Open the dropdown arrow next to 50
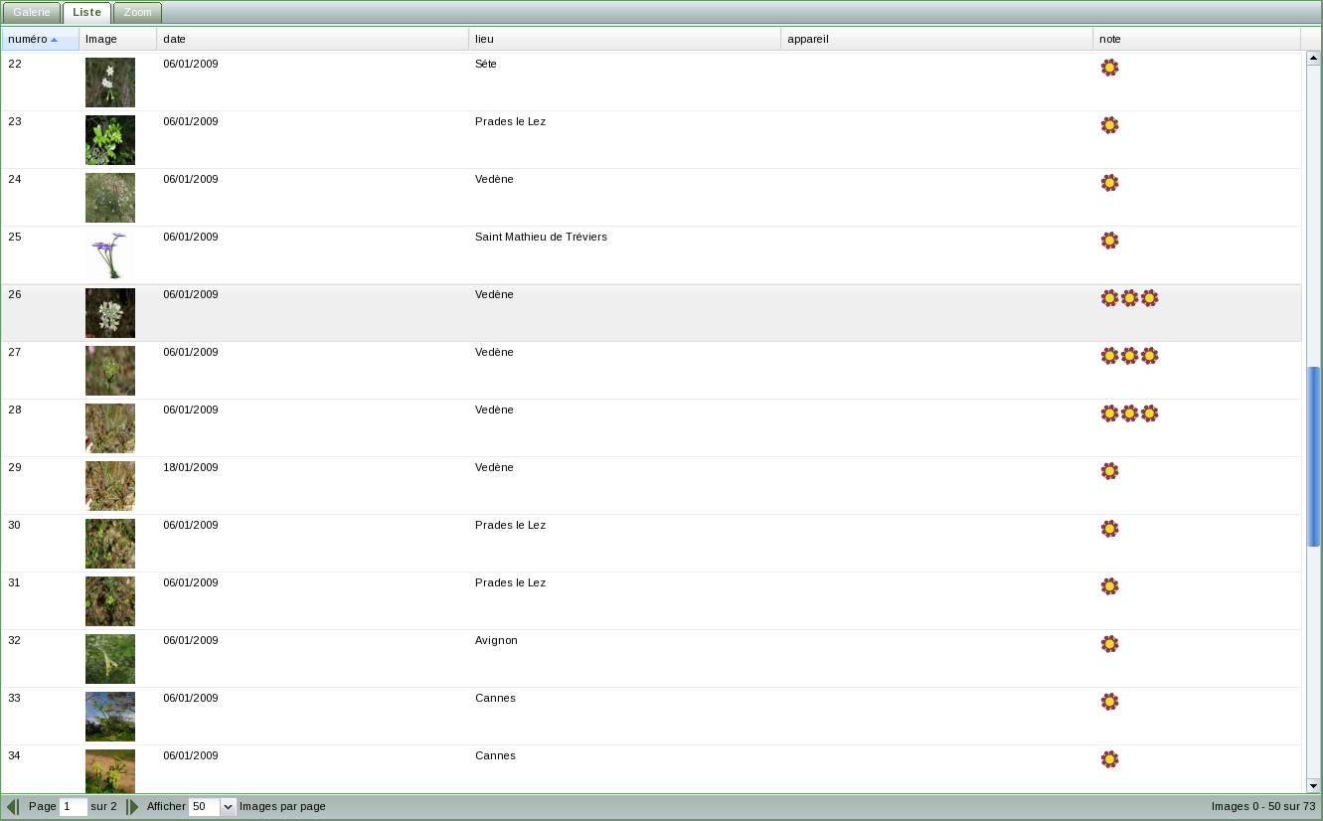The height and width of the screenshot is (821, 1323). [227, 806]
